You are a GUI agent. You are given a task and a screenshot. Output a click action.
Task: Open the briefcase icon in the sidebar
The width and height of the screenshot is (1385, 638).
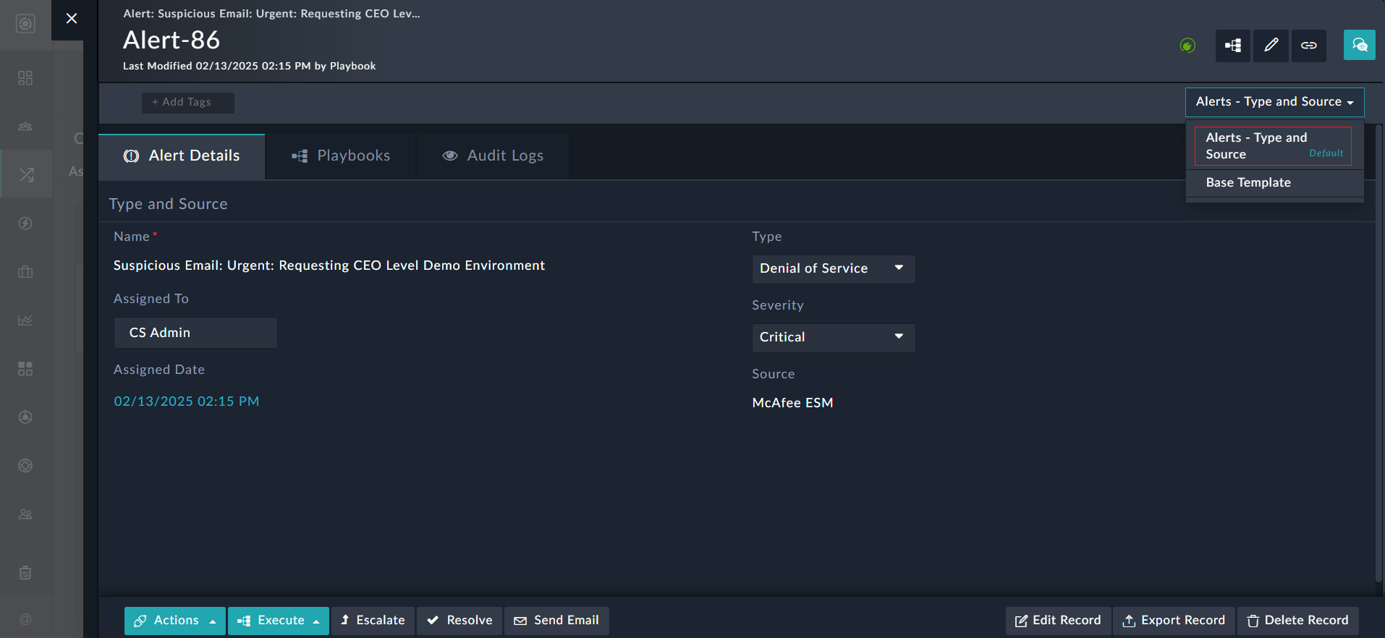click(x=25, y=272)
